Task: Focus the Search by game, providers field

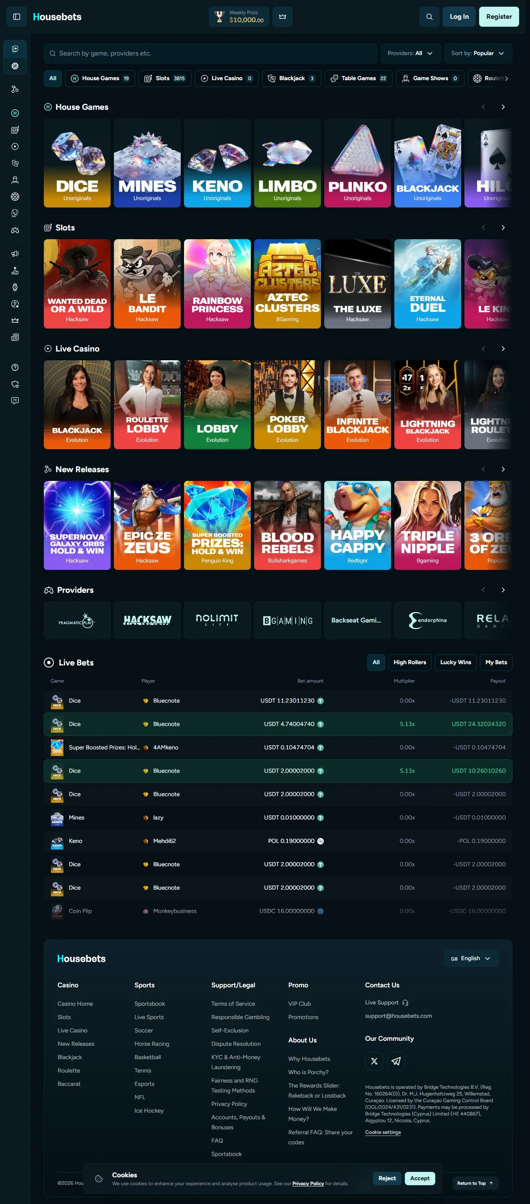Action: (x=210, y=53)
